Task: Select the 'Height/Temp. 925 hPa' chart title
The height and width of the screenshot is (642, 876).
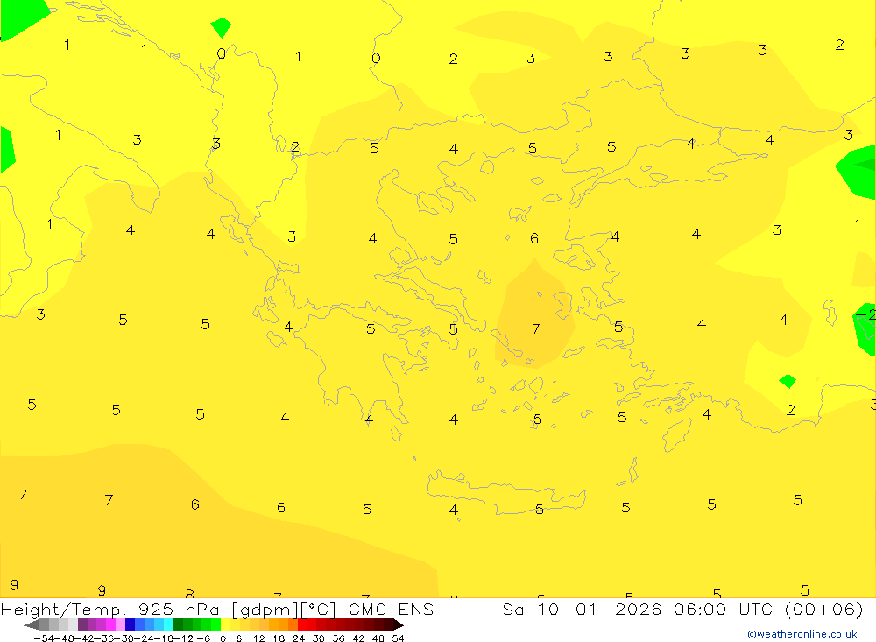Action: click(x=110, y=609)
